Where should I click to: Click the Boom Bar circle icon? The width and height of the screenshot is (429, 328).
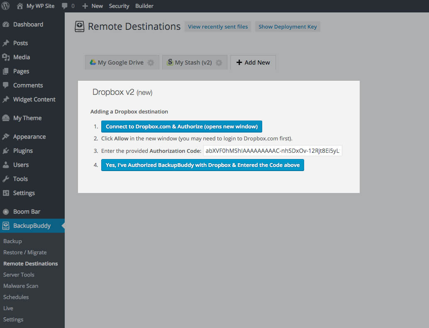point(6,212)
